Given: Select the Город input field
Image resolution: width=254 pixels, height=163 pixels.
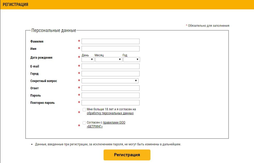Looking at the screenshot, I should point(111,73).
